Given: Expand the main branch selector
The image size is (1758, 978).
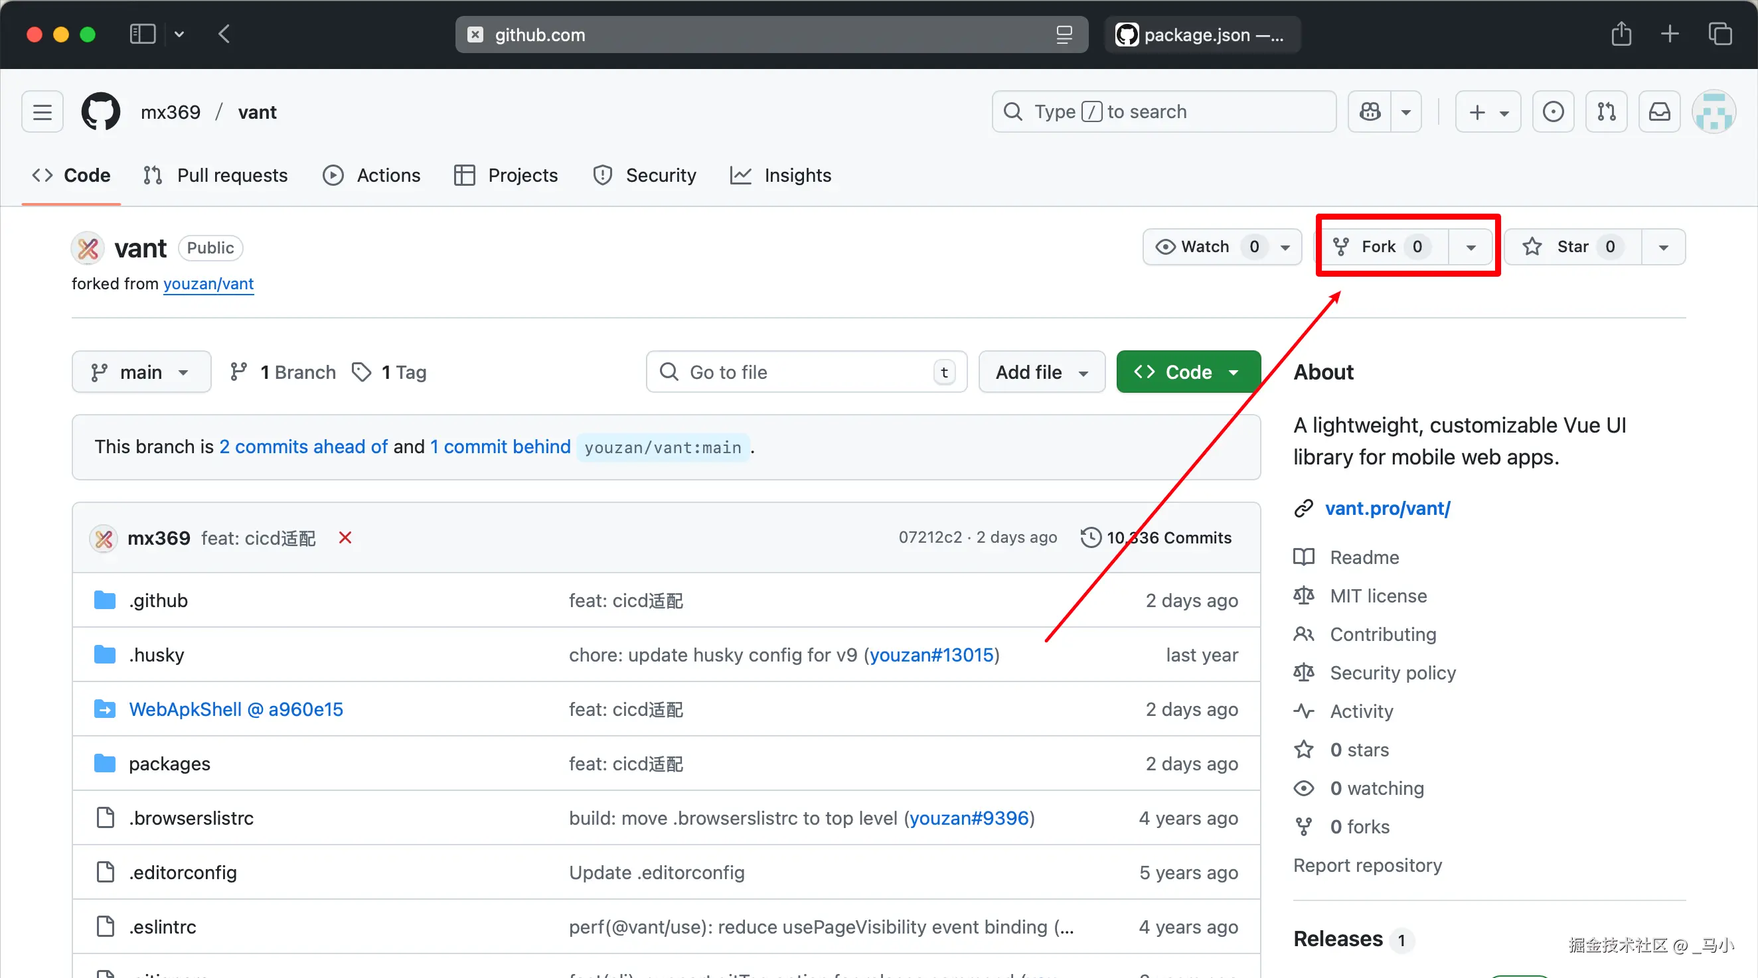Looking at the screenshot, I should point(141,372).
